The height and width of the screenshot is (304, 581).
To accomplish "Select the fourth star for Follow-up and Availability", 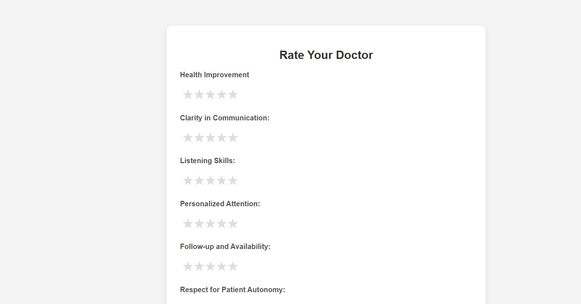I will (222, 266).
